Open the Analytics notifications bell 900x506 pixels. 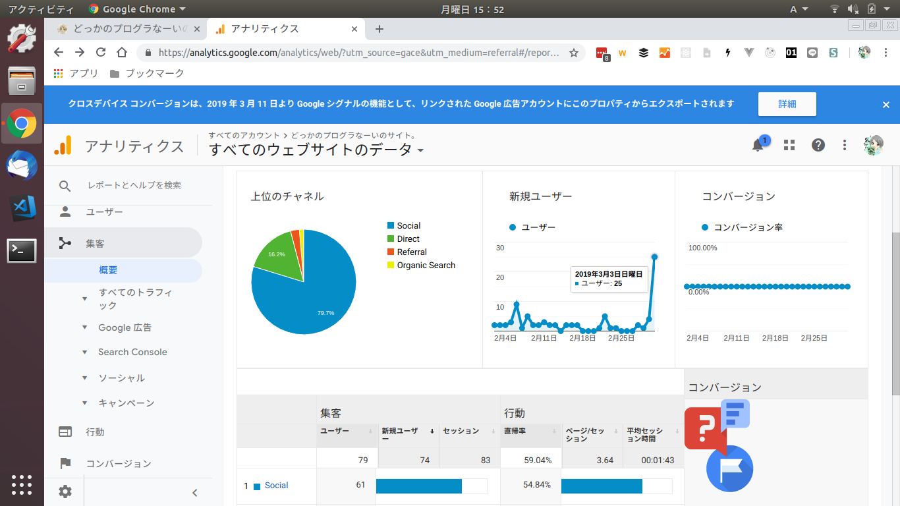click(x=758, y=146)
